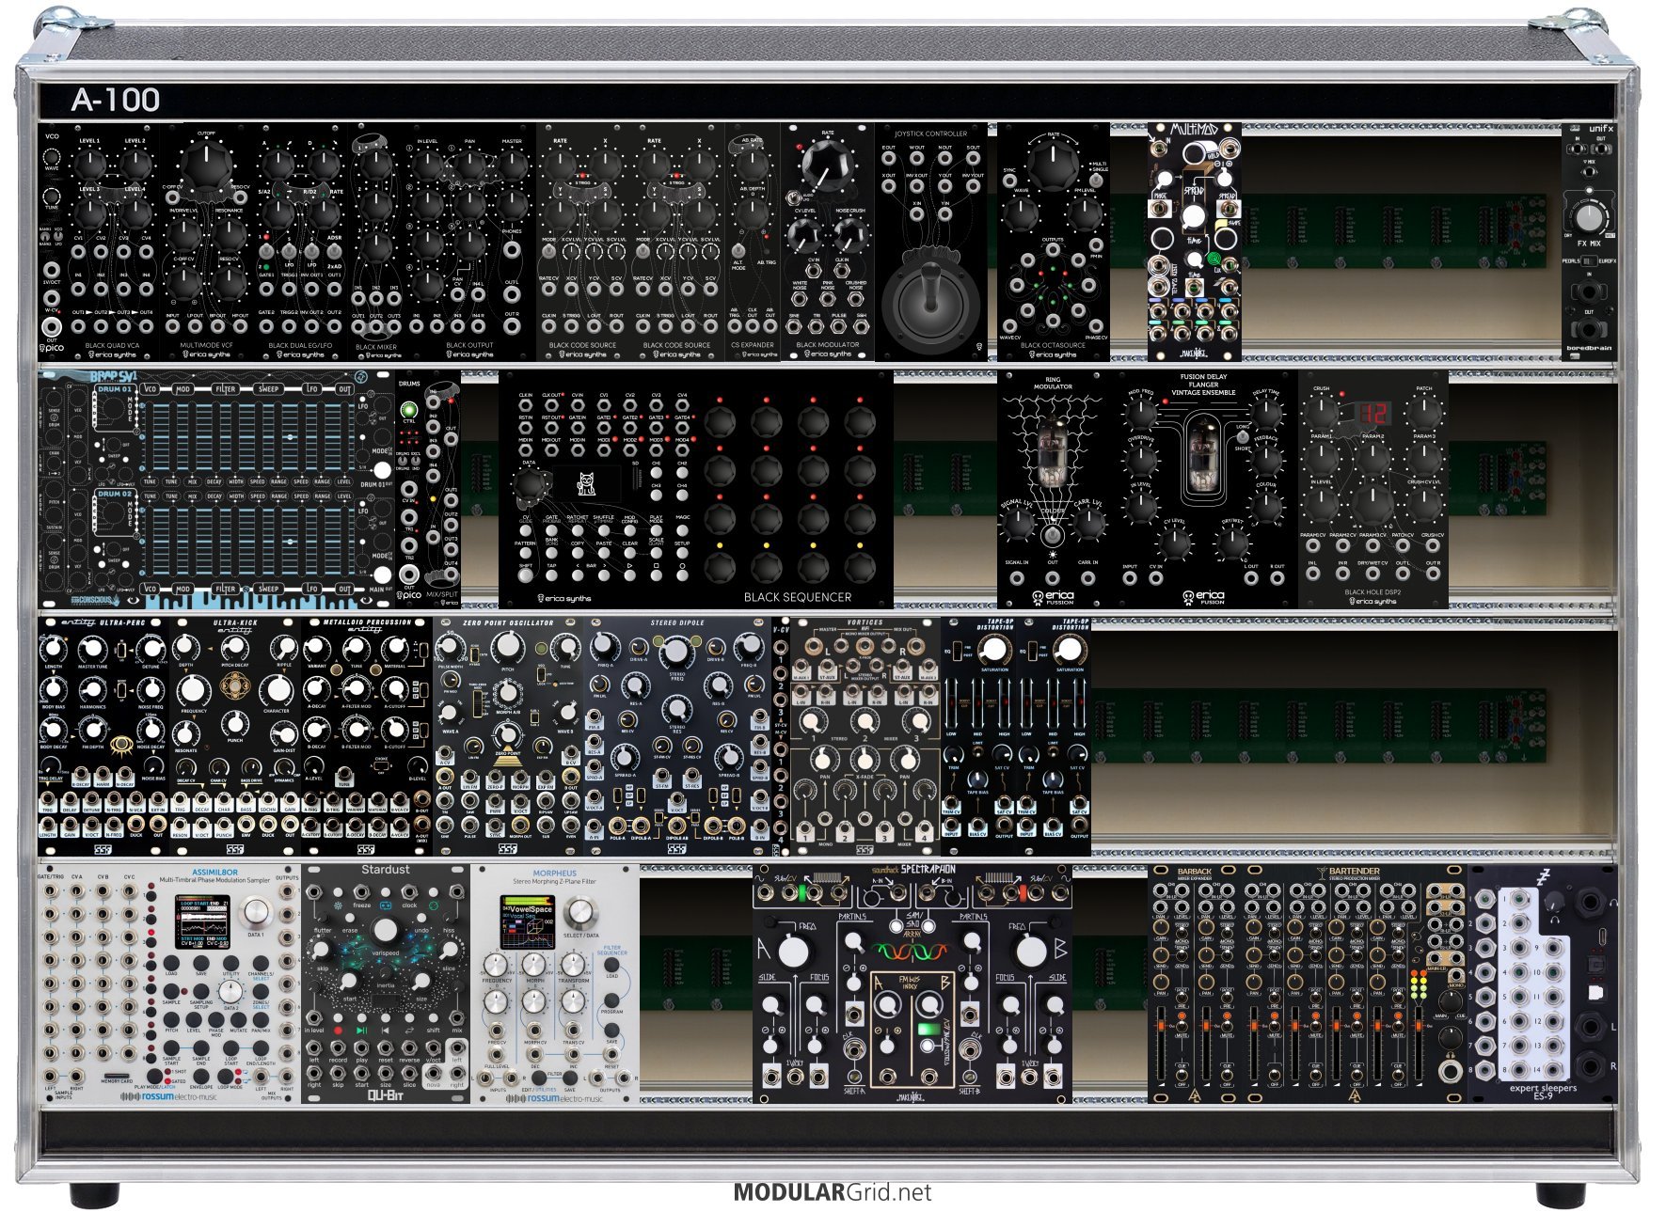
Task: Click the Cutoff knob on Multimode VCF
Action: 205,166
